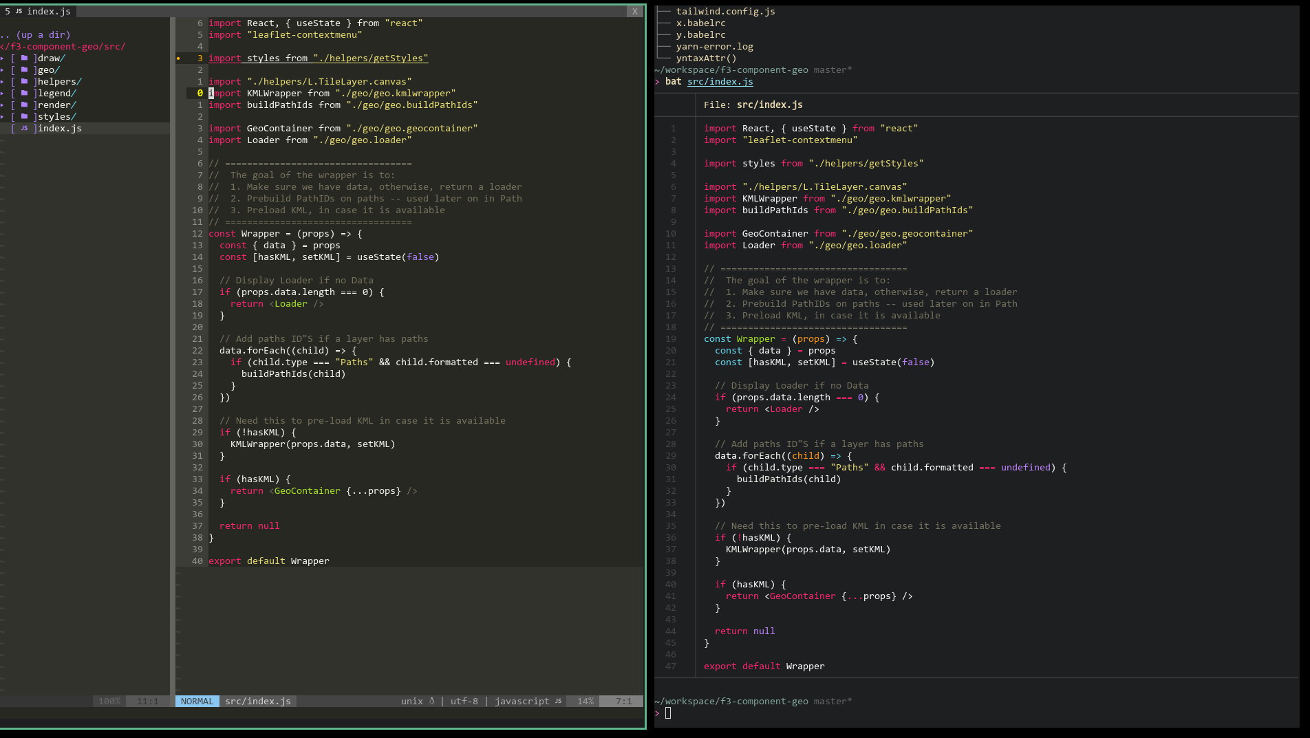Click the unix line-ending icon in the status bar
This screenshot has width=1310, height=738.
click(431, 701)
